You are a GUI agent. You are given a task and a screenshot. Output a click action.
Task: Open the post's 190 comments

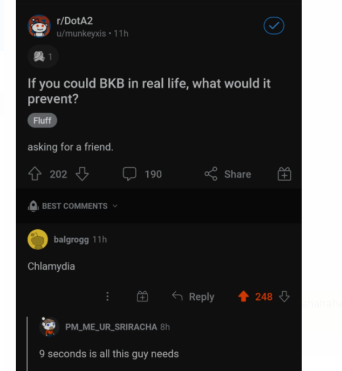pyautogui.click(x=142, y=174)
